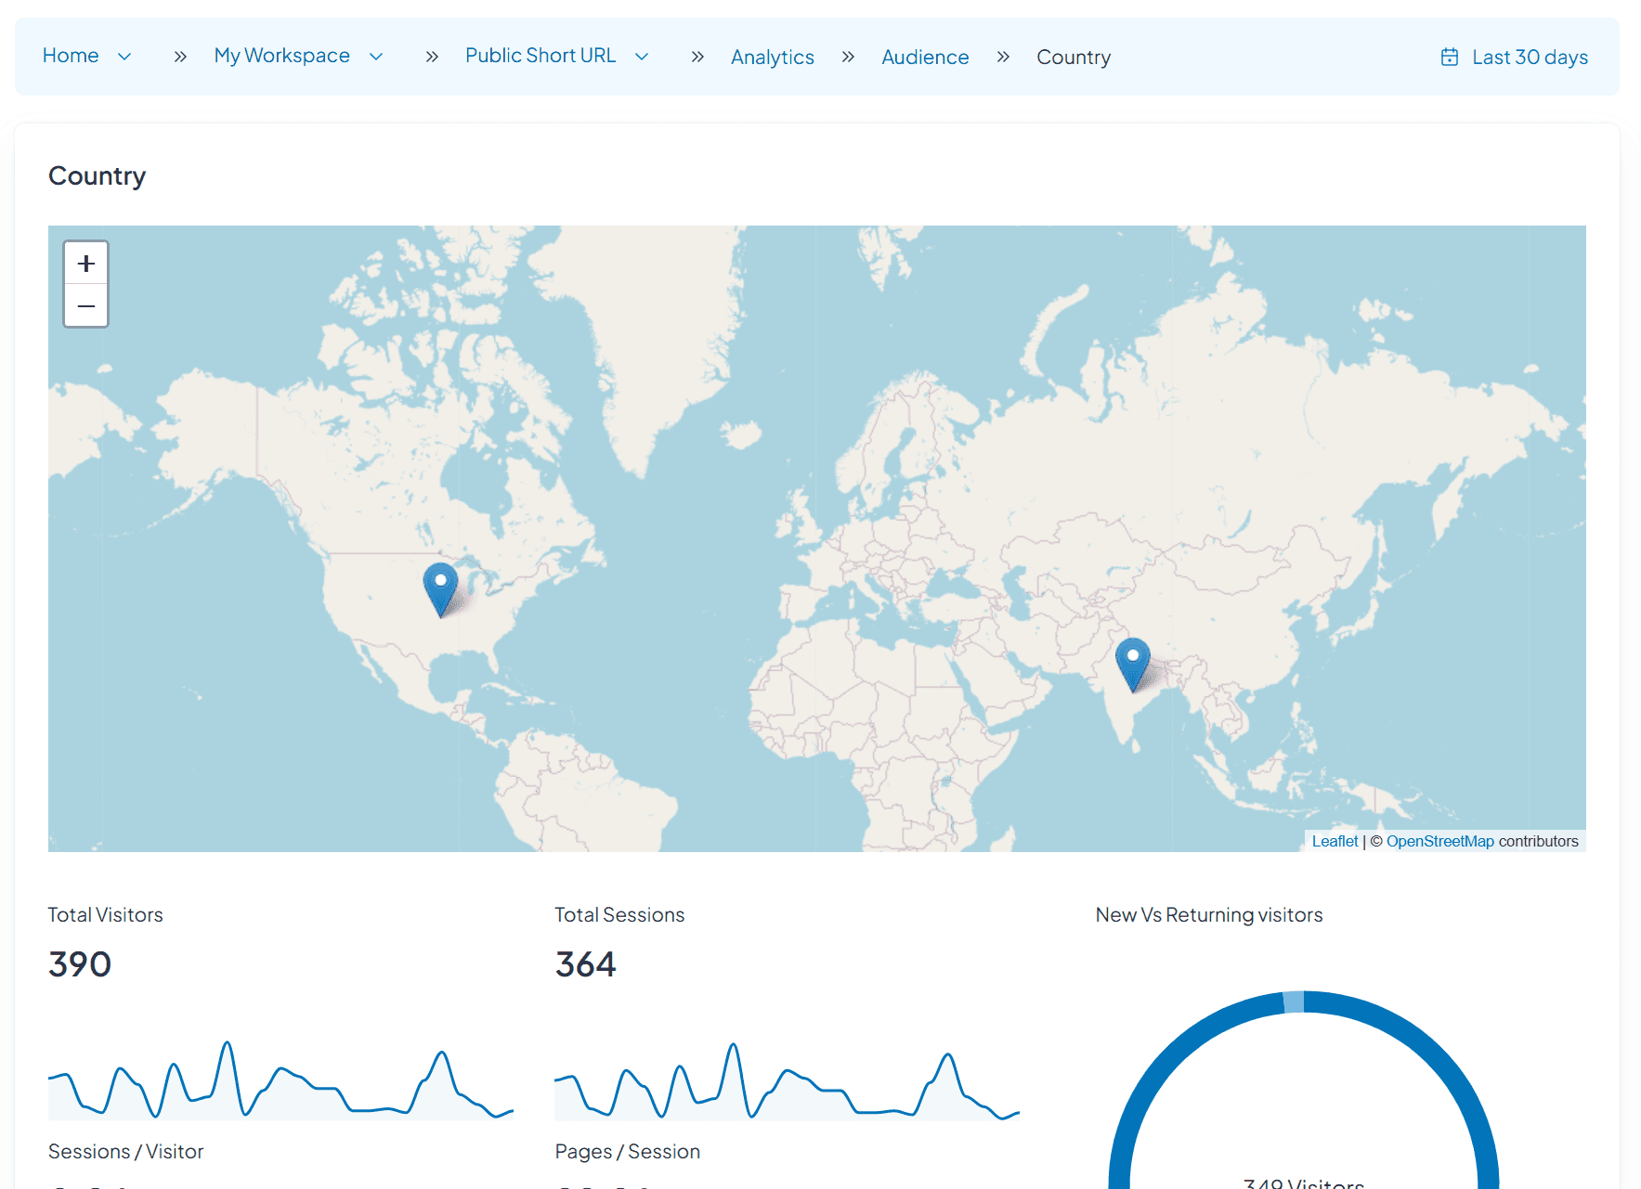Click the Total Sessions label
This screenshot has height=1189, width=1641.
pos(619,915)
